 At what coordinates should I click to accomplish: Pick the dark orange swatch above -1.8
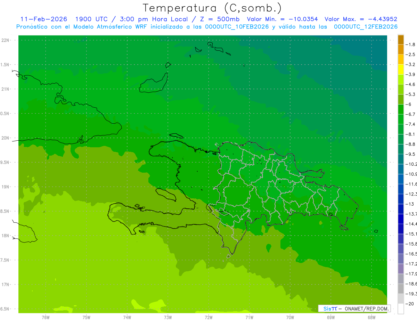pos(401,40)
